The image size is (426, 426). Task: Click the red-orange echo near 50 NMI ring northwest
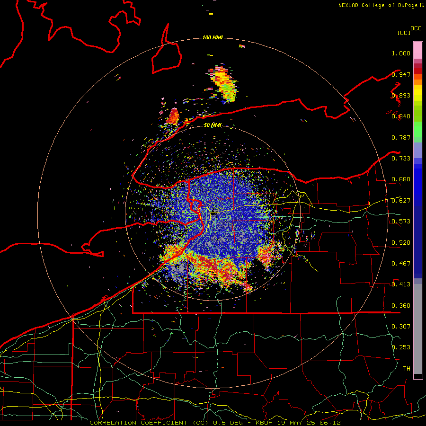(x=173, y=116)
